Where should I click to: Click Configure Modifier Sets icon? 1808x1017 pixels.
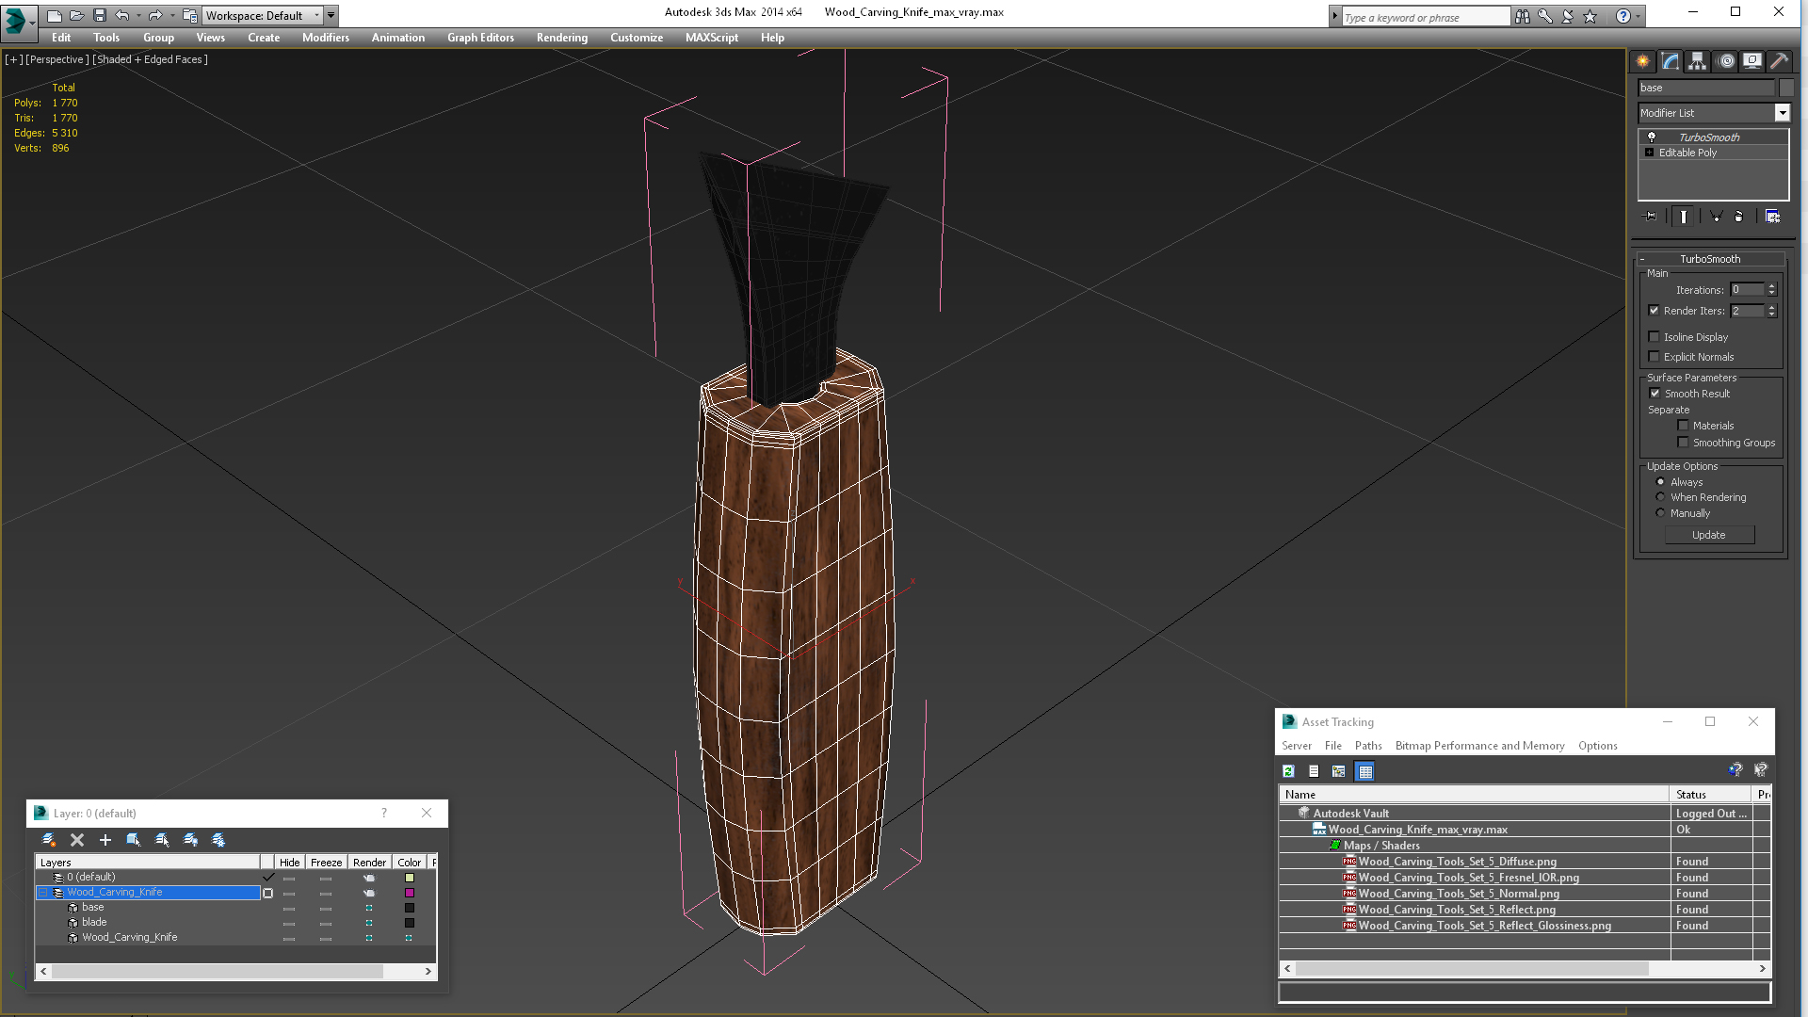tap(1772, 217)
